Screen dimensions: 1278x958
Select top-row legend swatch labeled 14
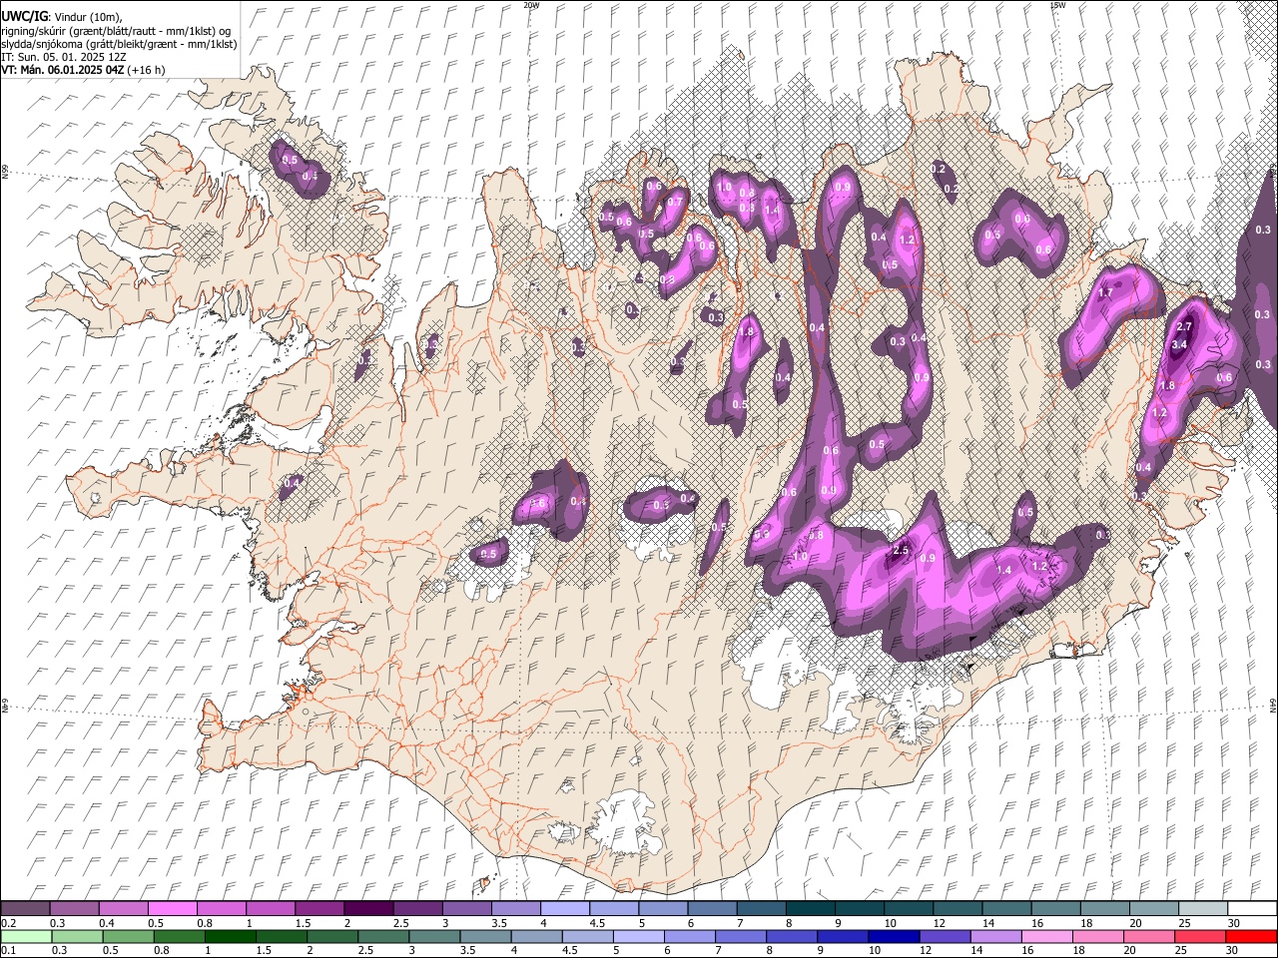pyautogui.click(x=1006, y=909)
